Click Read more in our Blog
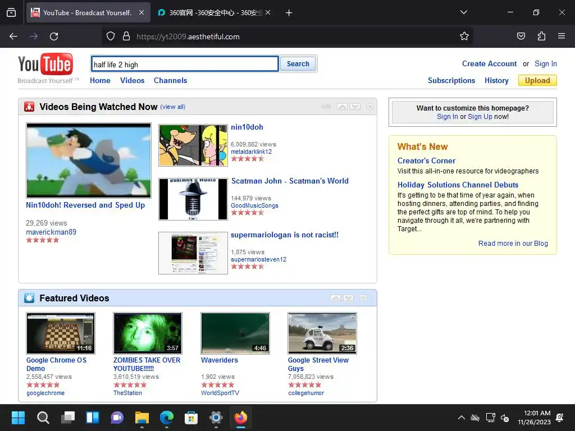Screen dimensions: 575x431 [513, 244]
